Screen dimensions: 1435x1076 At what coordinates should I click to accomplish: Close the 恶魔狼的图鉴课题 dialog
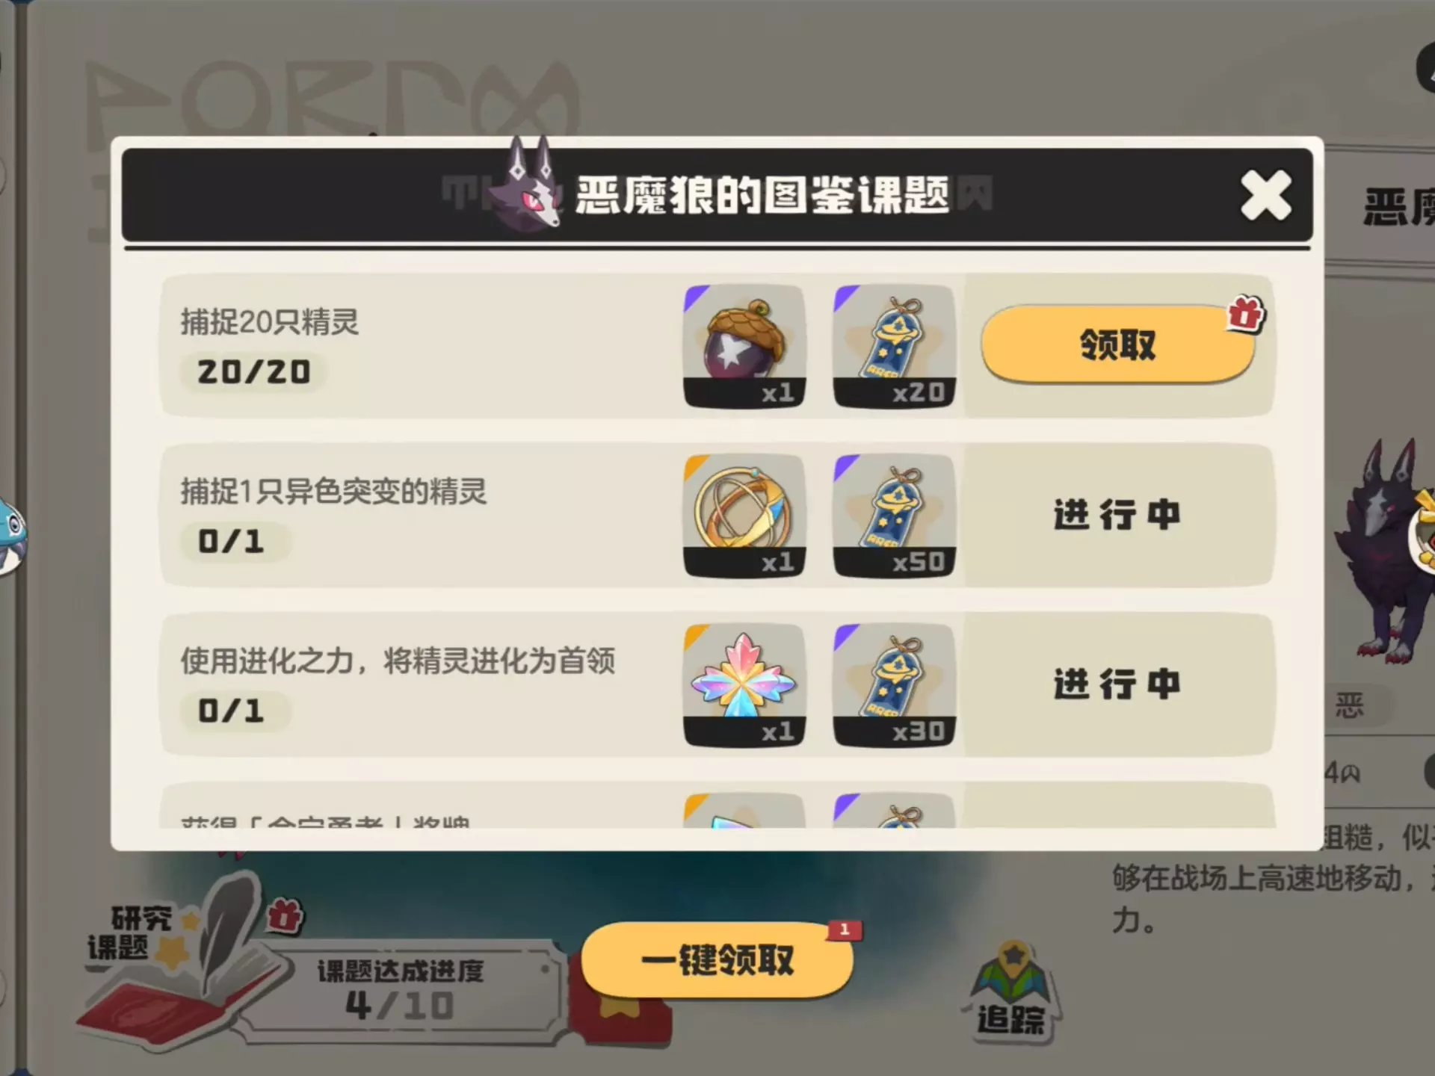click(x=1265, y=195)
